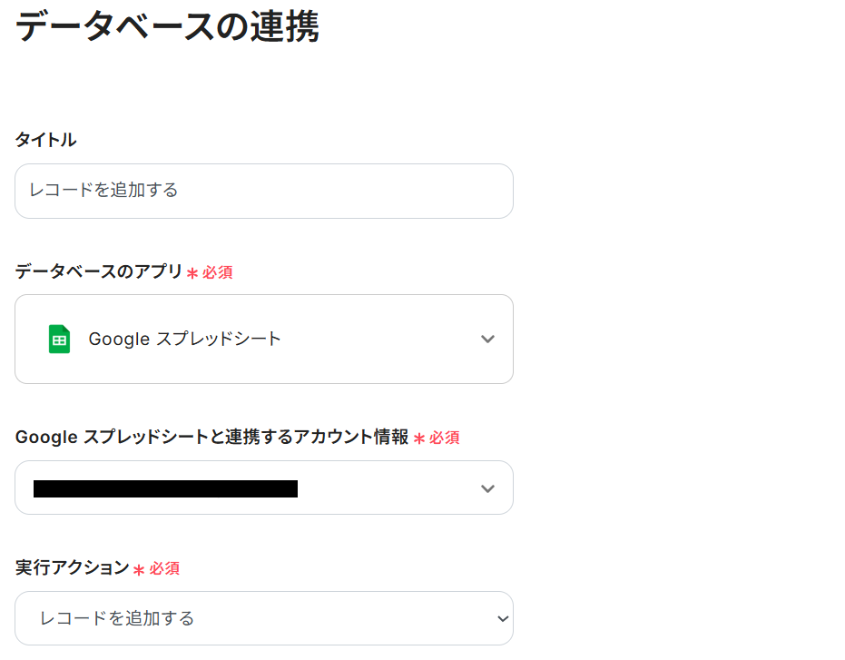Viewport: 845px width, 660px height.
Task: Click the redacted account name entry
Action: [165, 488]
